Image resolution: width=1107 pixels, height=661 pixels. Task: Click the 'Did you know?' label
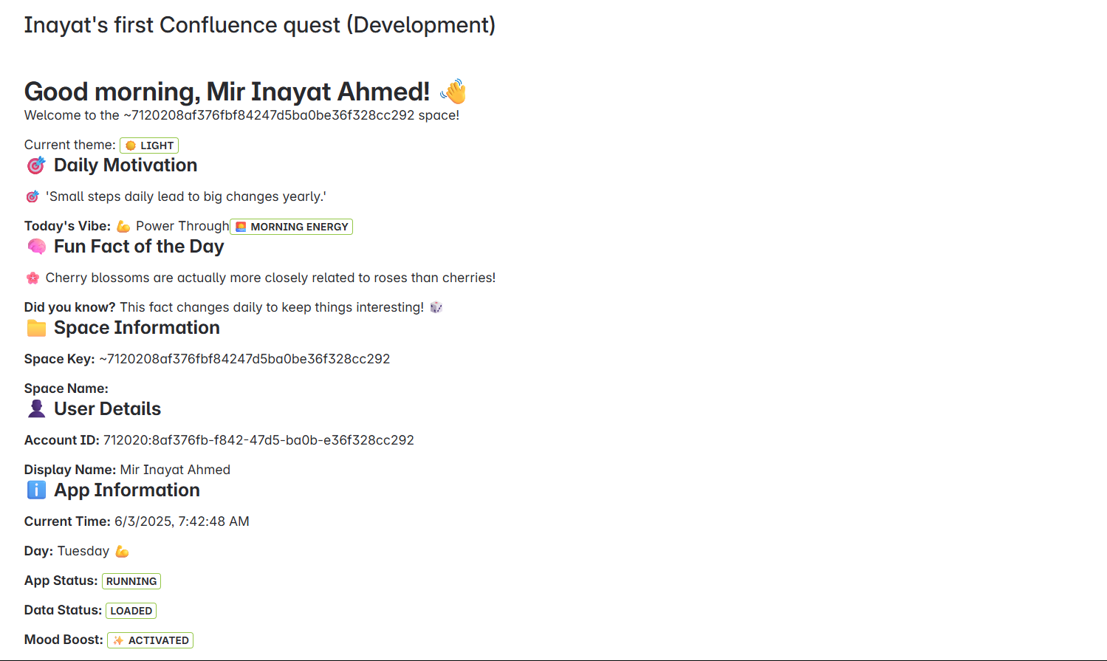tap(70, 307)
